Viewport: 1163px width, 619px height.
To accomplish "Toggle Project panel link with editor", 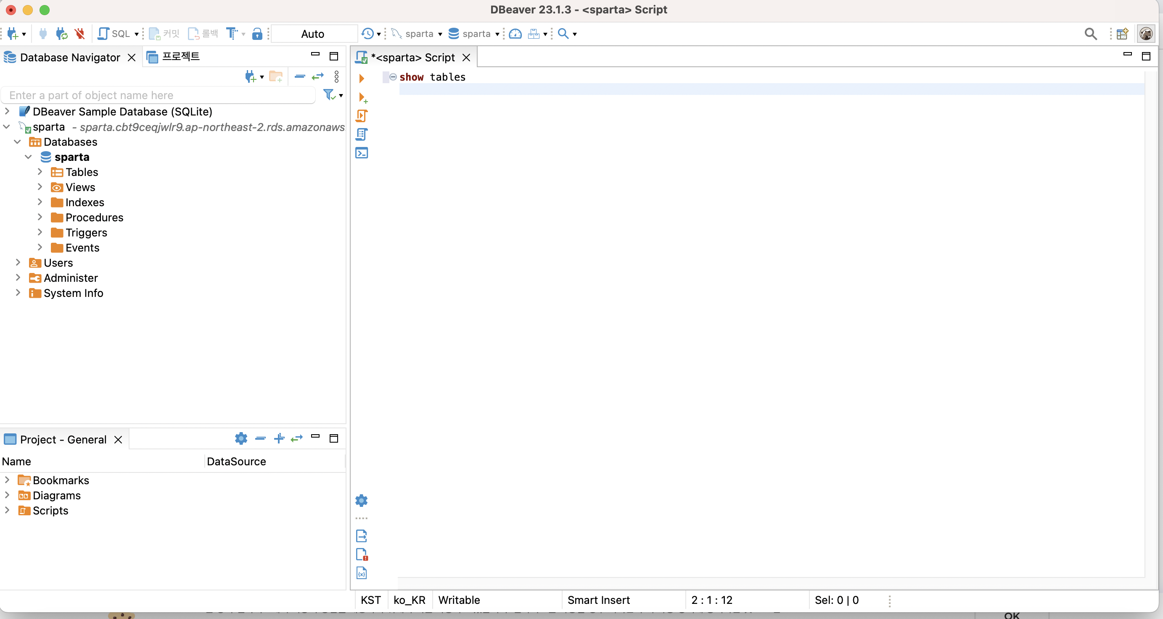I will point(296,438).
